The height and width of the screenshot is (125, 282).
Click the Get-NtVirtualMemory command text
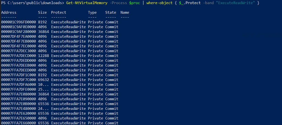tap(87, 3)
